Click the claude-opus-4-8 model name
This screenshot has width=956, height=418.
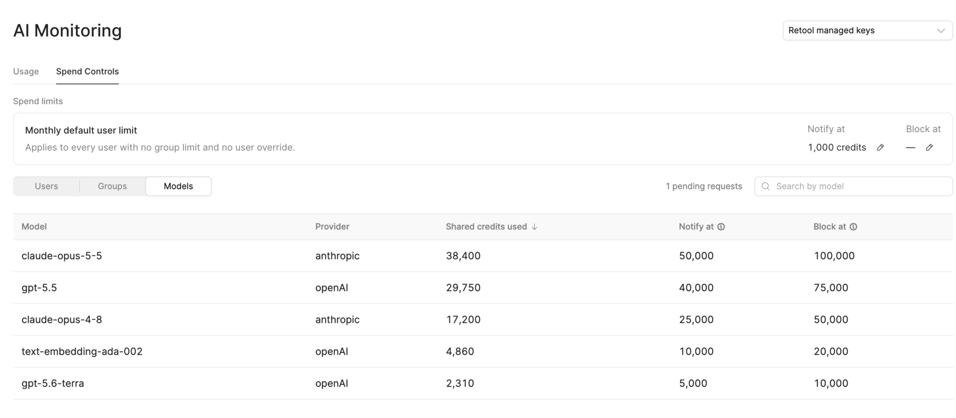point(62,319)
